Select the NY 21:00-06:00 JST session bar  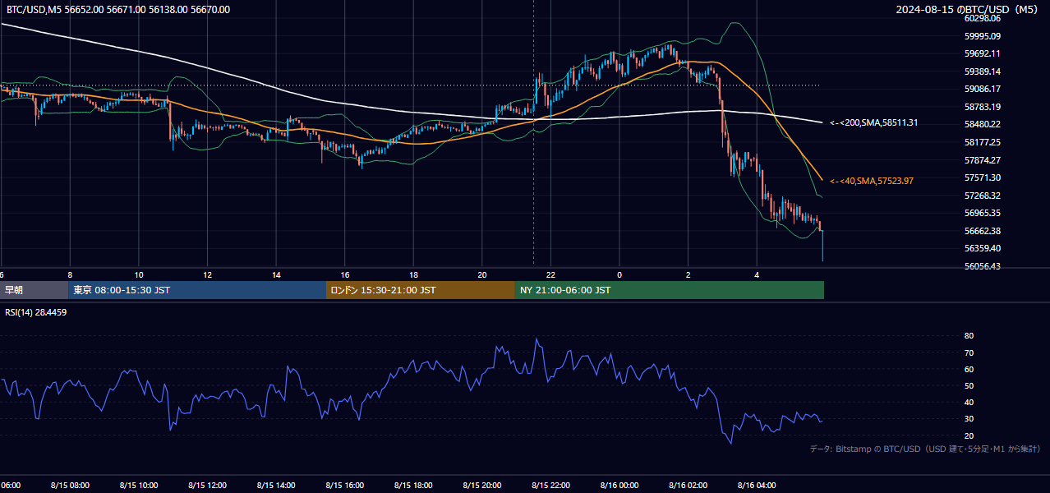670,290
